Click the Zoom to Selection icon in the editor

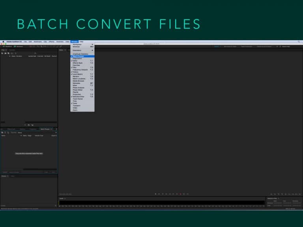296,194
